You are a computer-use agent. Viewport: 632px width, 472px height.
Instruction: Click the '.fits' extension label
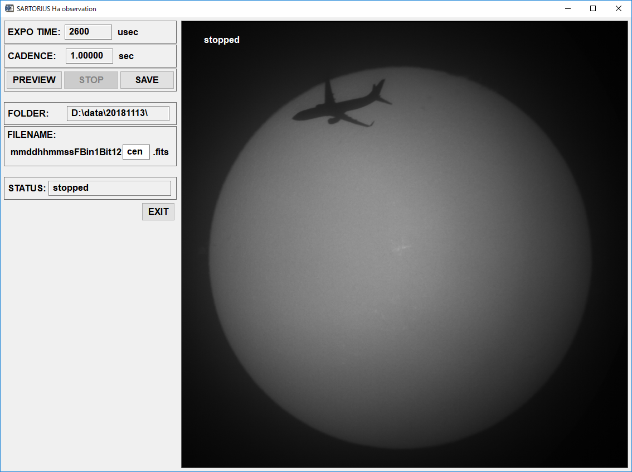click(x=161, y=152)
